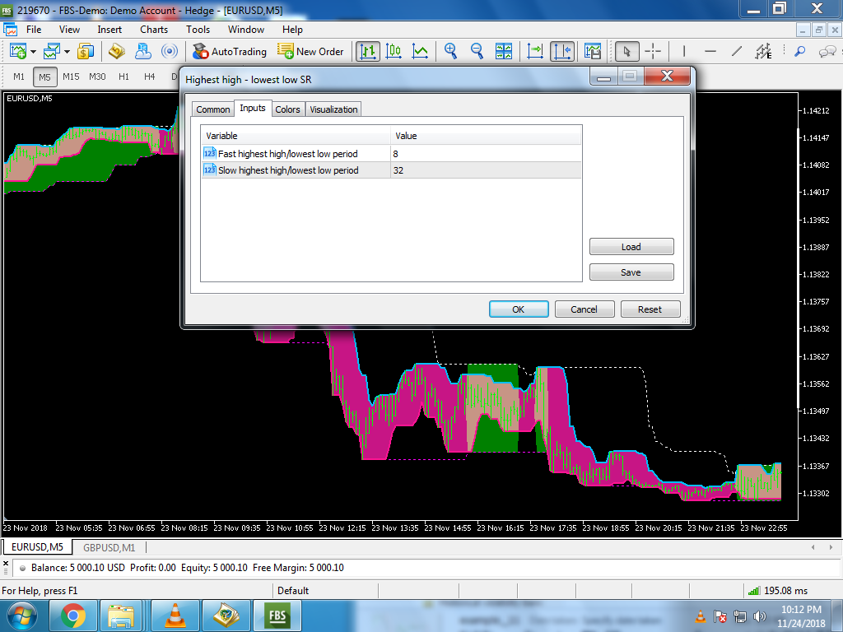Click the Profiles icon in toolbar
Viewport: 843px width, 632px height.
pos(52,52)
